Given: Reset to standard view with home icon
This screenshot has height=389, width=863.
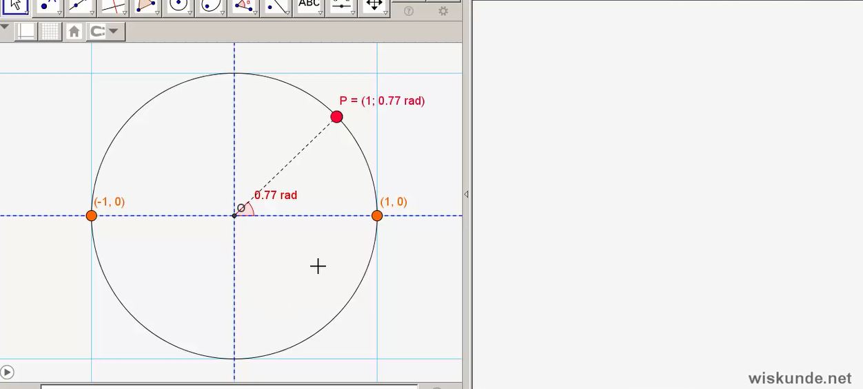Looking at the screenshot, I should [x=74, y=32].
